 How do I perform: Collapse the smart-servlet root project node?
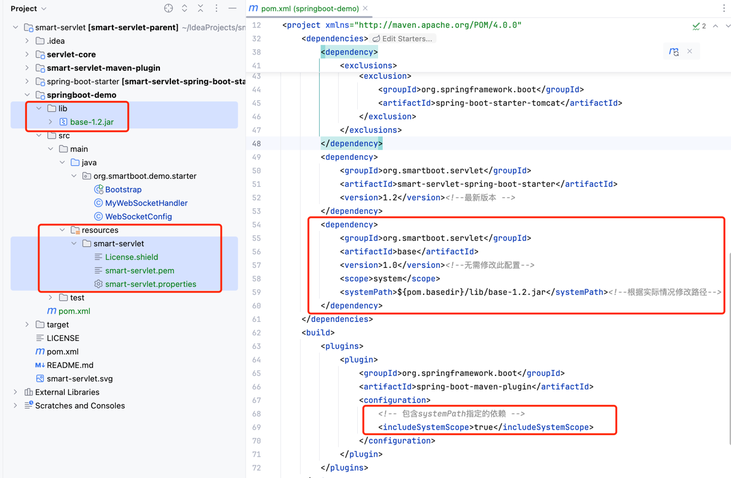[15, 28]
